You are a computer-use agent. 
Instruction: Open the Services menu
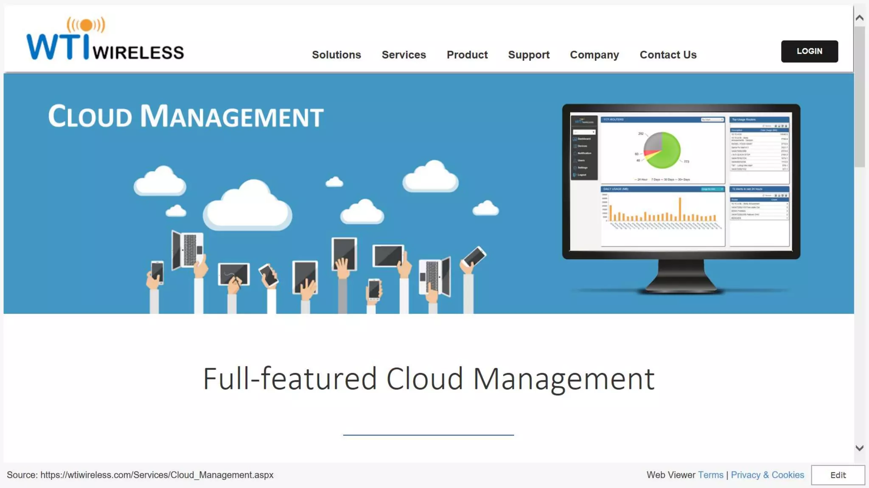pos(404,55)
